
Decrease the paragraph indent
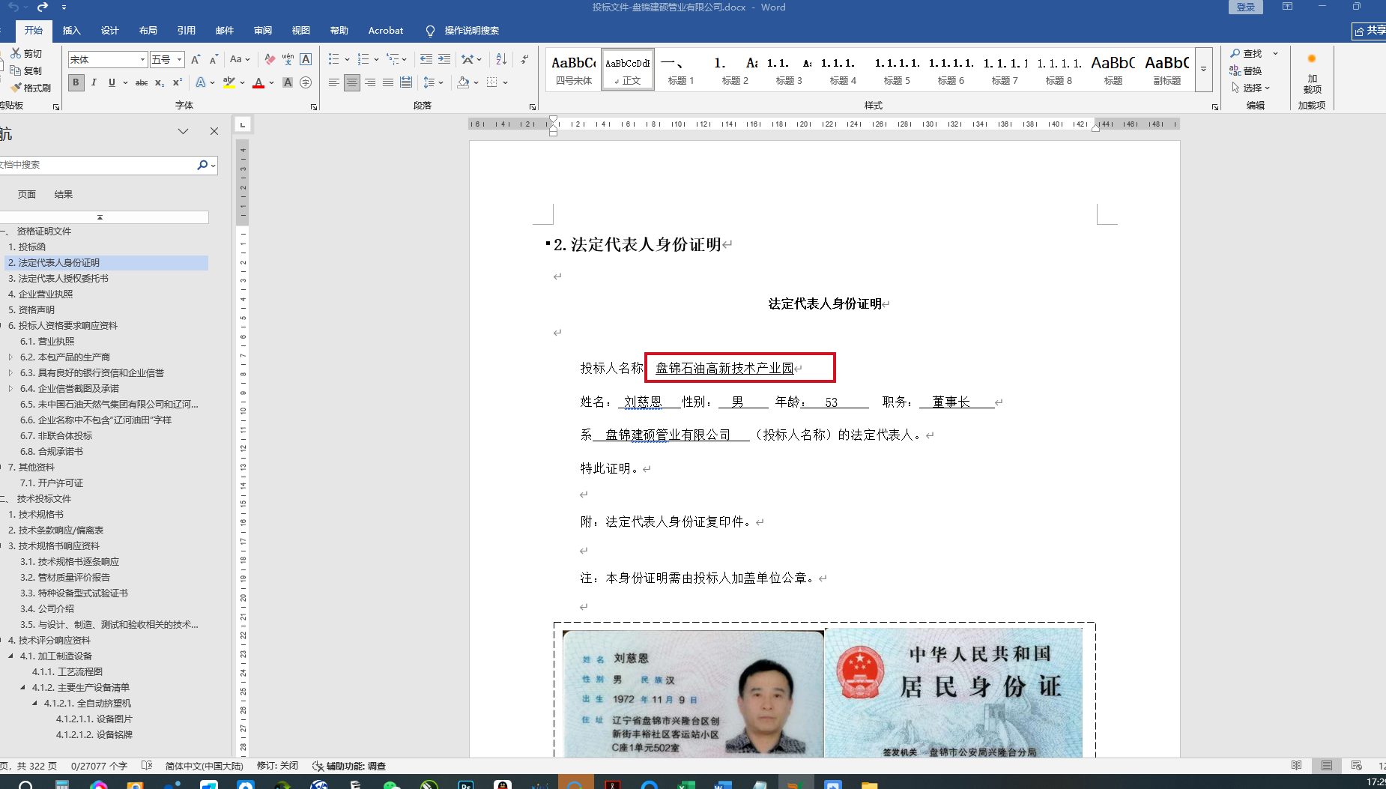pos(426,59)
